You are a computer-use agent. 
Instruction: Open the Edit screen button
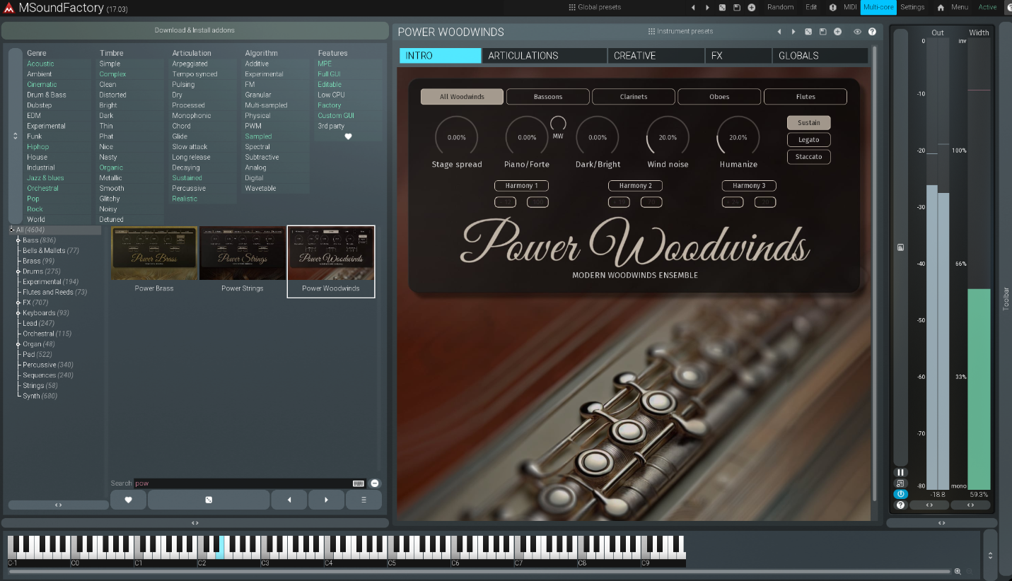(811, 7)
